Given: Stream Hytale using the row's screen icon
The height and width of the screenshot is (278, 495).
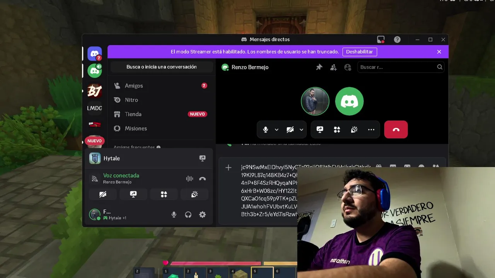Looking at the screenshot, I should tap(202, 158).
